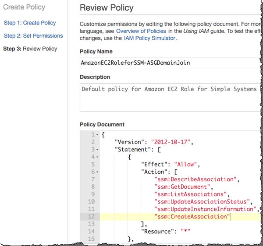Open the IAM Policy Simulator link
Screen dimensions: 263x246
[150, 38]
